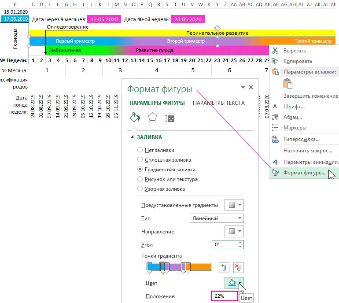This screenshot has width=339, height=303.
Task: Switch to the 'ПАРАМЕТРЫ ТЕКСТА' tab
Action: click(218, 103)
